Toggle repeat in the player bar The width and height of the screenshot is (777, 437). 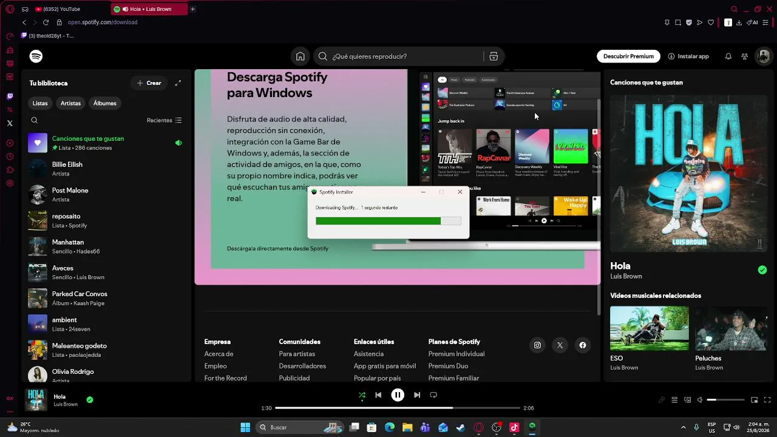click(x=433, y=395)
